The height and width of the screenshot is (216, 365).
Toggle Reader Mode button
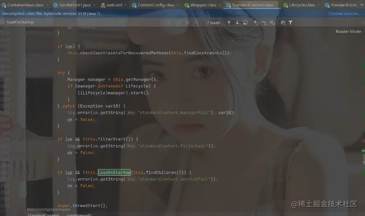pyautogui.click(x=348, y=31)
